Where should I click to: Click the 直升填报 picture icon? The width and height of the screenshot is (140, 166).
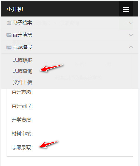pos(9,35)
